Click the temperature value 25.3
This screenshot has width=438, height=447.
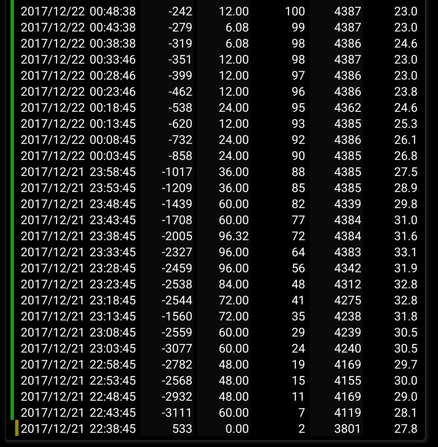pos(406,124)
